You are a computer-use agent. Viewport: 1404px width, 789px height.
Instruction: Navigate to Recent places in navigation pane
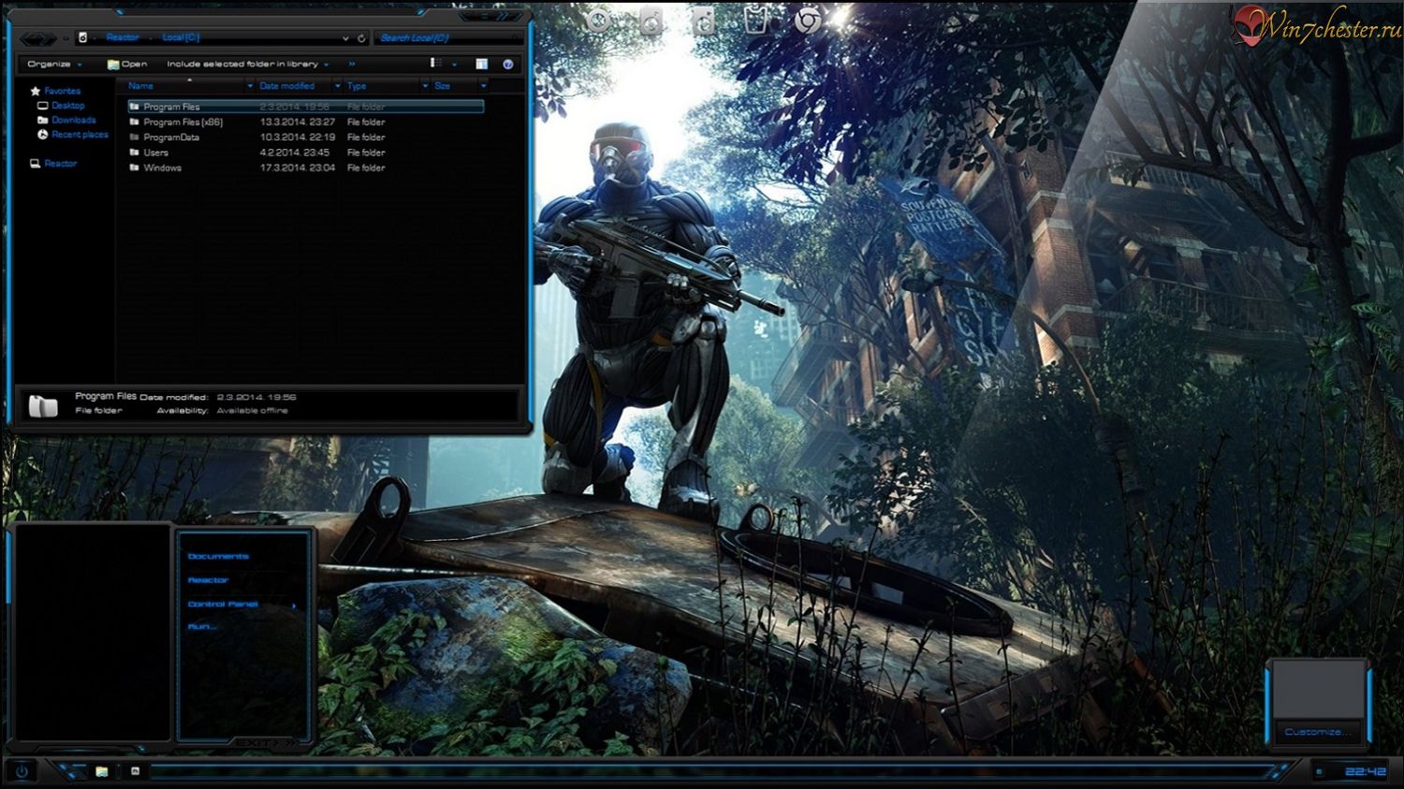pos(80,135)
